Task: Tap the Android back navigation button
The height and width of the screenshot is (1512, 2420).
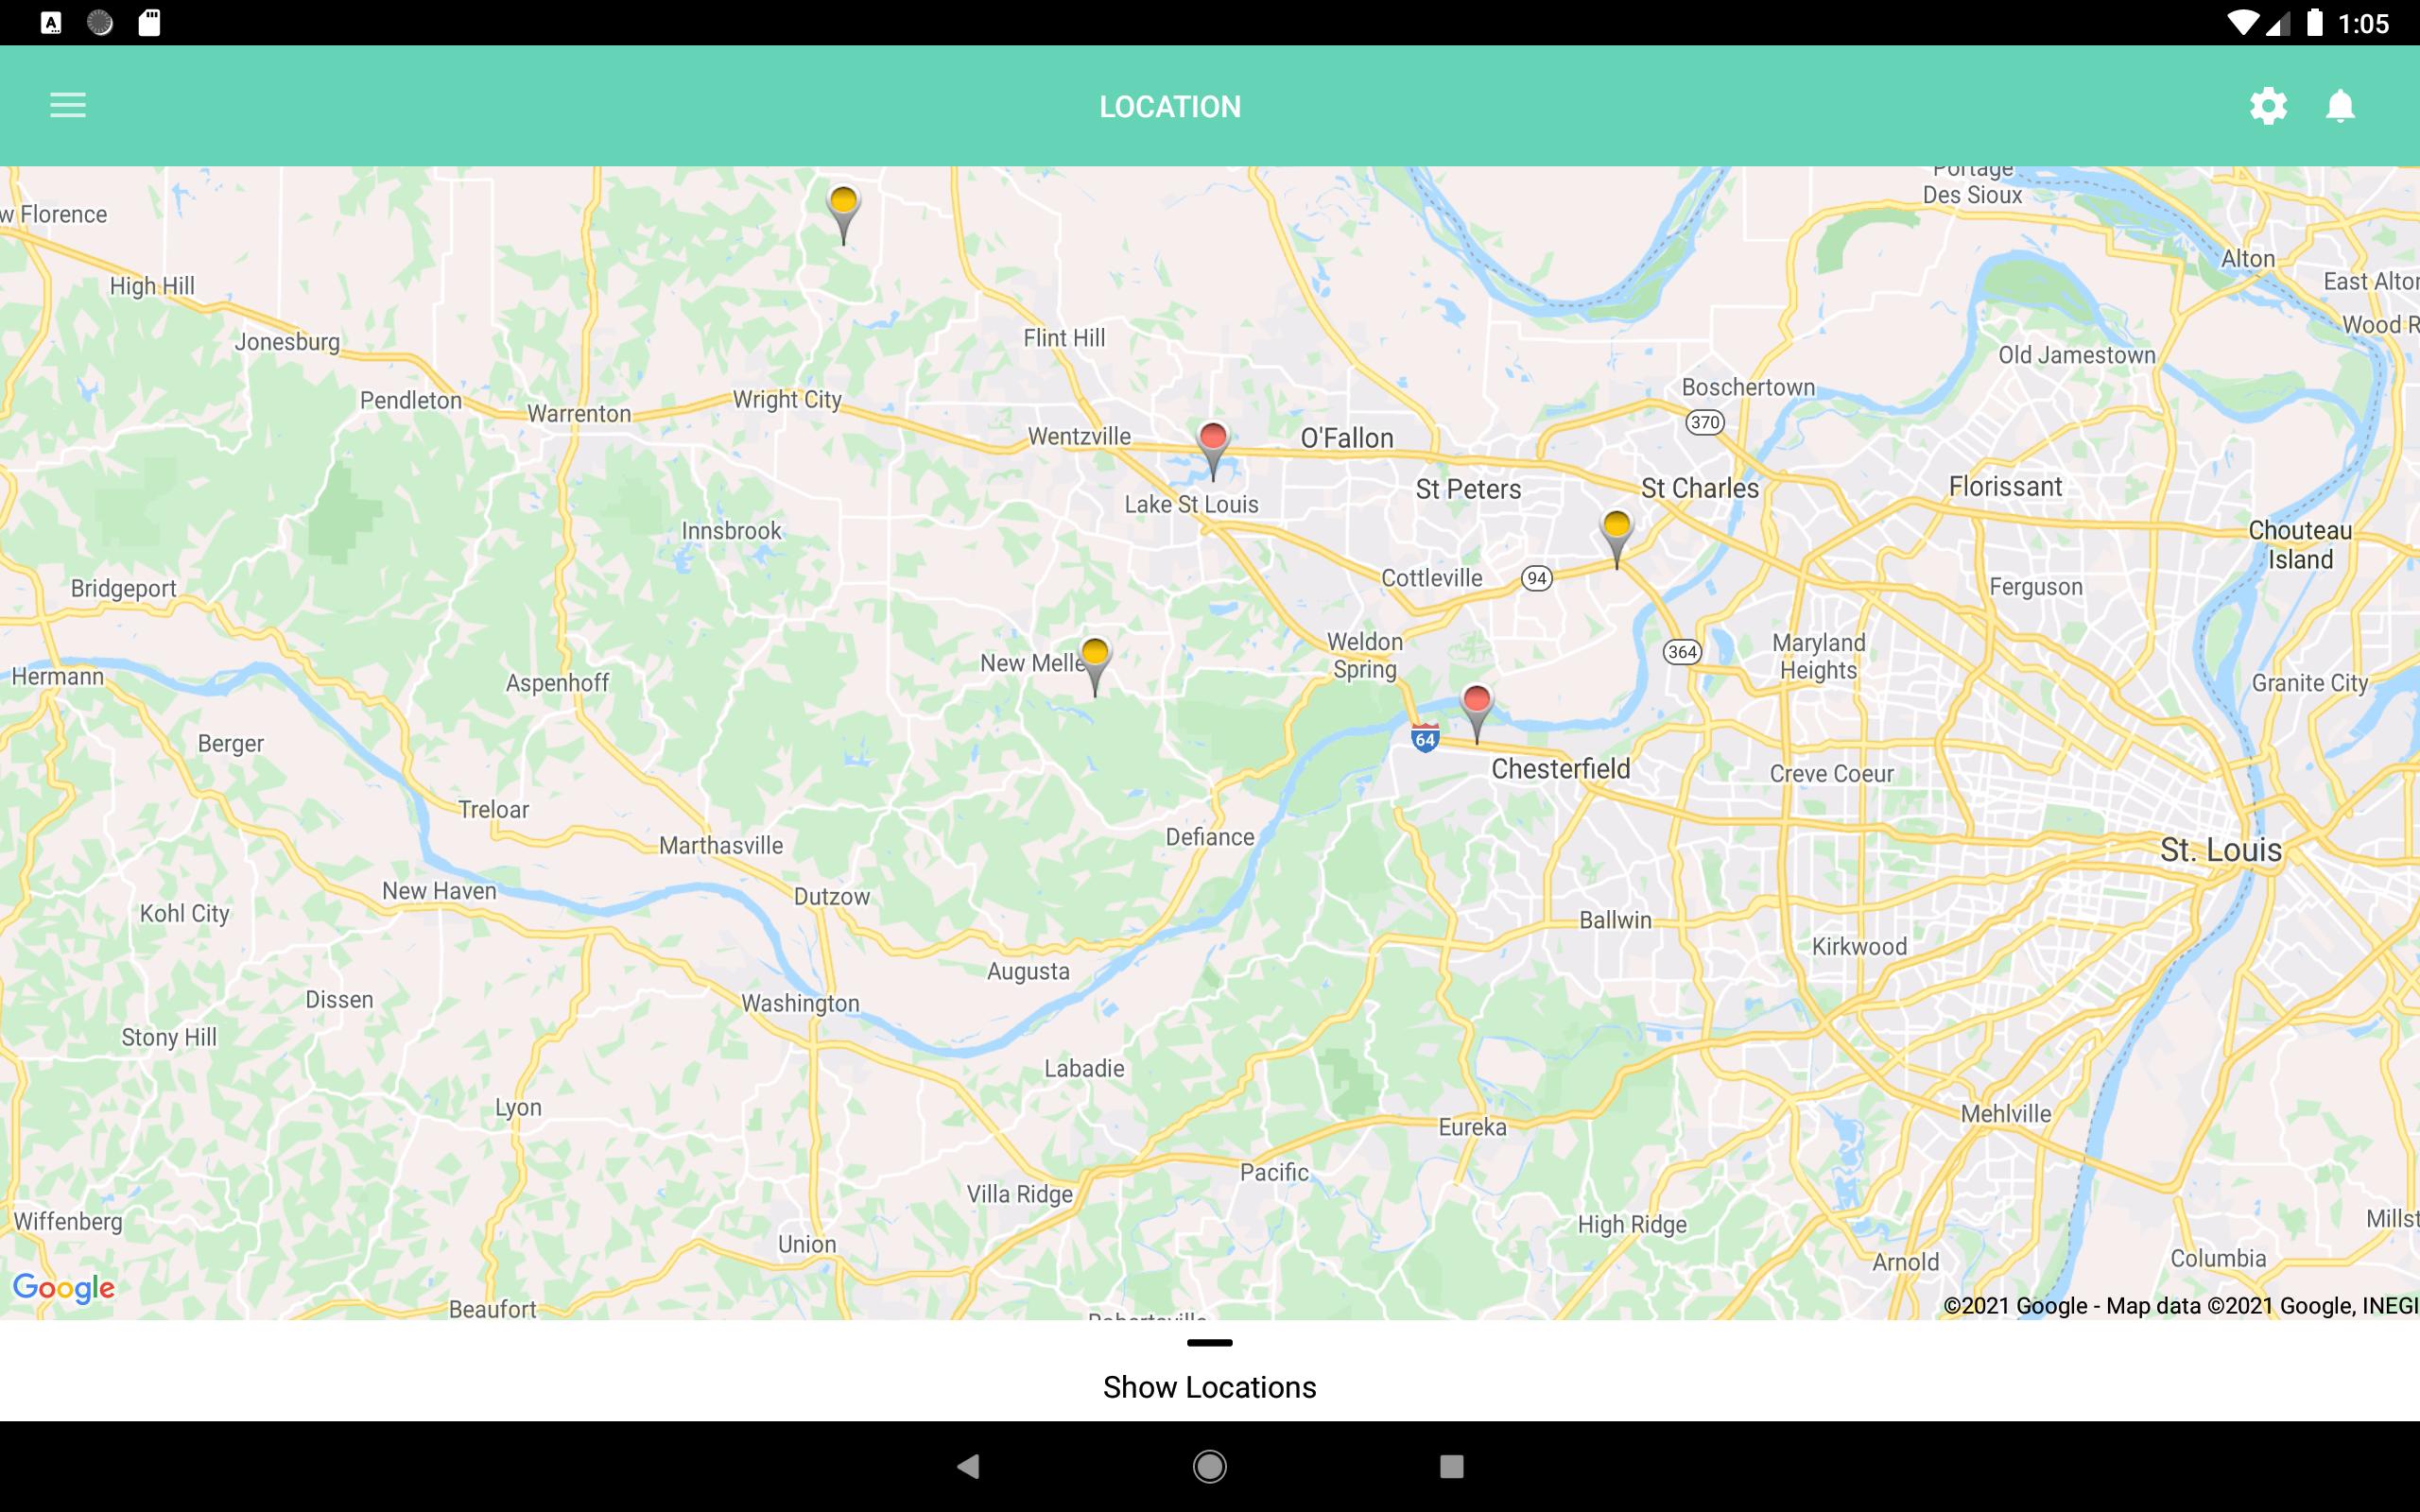Action: pyautogui.click(x=967, y=1466)
